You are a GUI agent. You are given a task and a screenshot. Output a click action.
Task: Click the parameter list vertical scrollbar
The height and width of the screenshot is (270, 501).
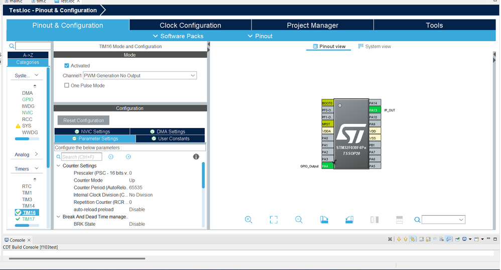(203, 176)
